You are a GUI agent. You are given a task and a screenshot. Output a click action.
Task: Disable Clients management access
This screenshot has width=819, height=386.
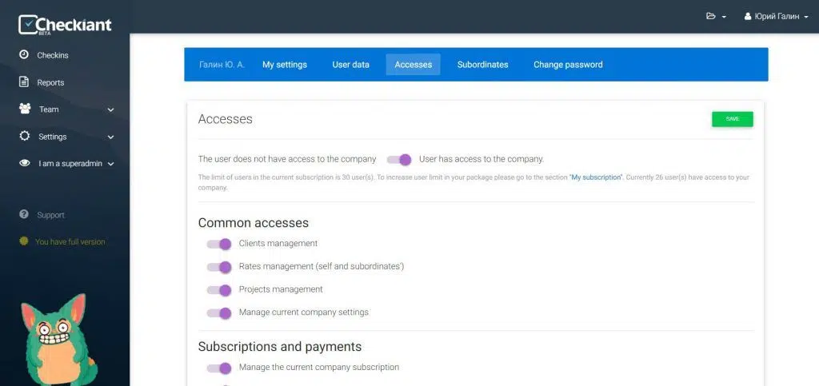218,244
